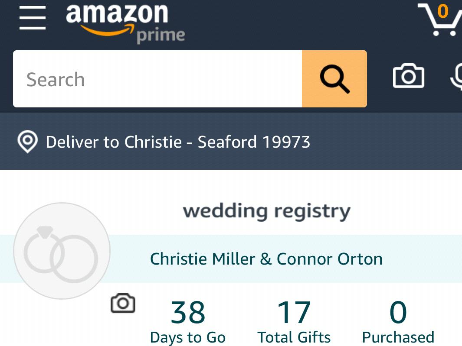Click the Total Gifts label
The image size is (462, 346).
pos(294,337)
